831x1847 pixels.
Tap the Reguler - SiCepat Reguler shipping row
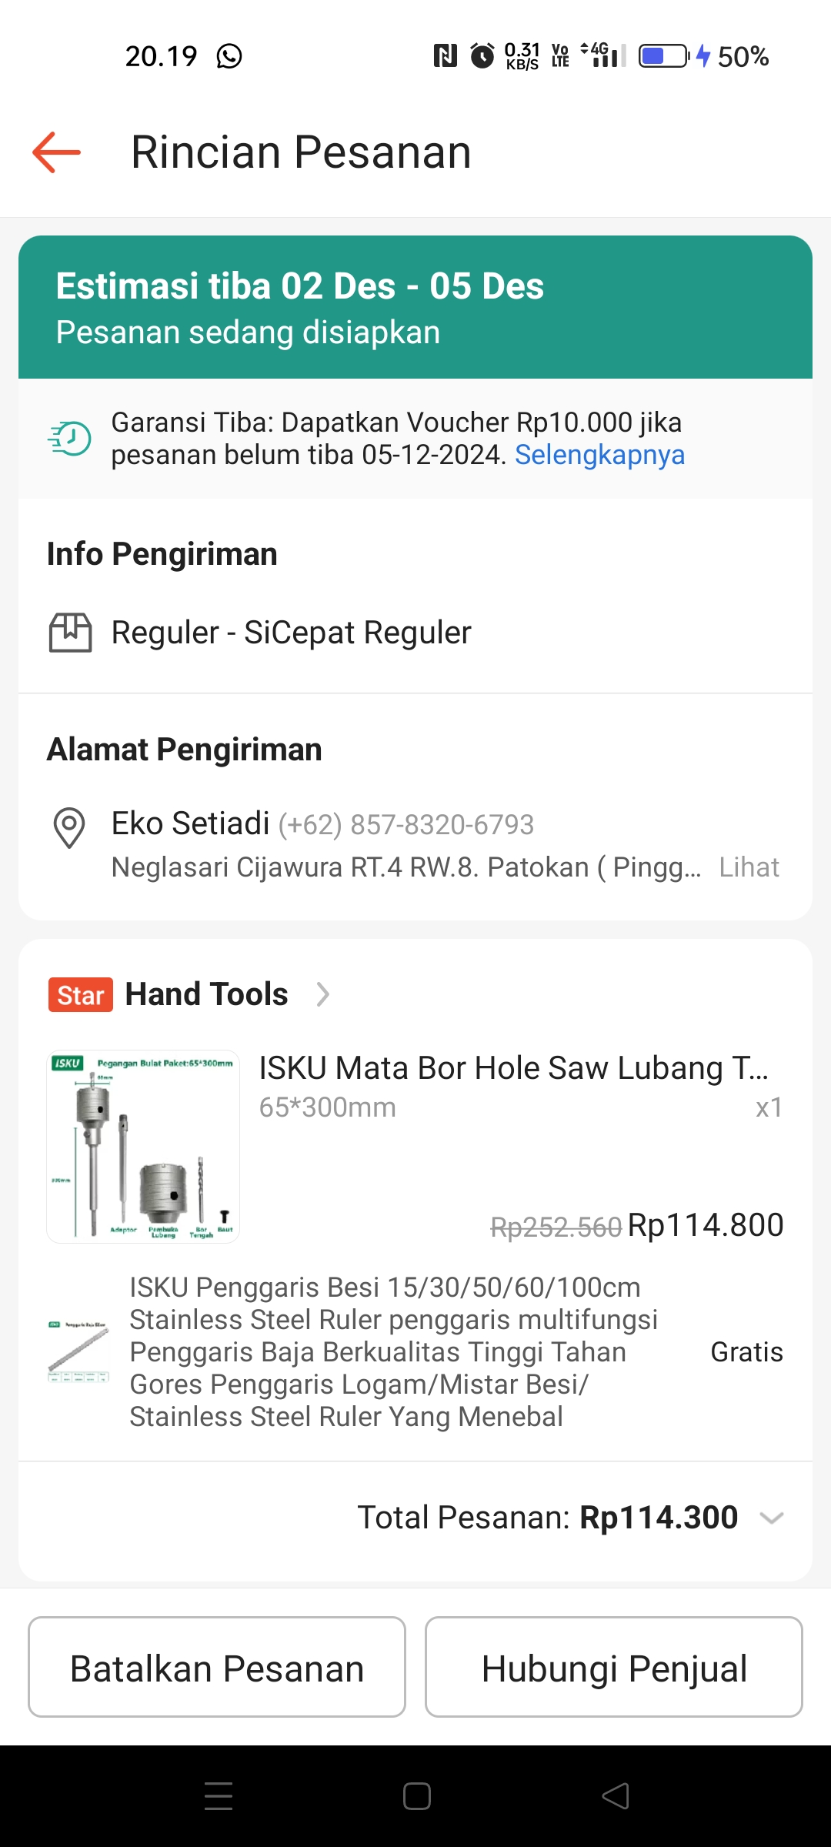click(x=291, y=633)
